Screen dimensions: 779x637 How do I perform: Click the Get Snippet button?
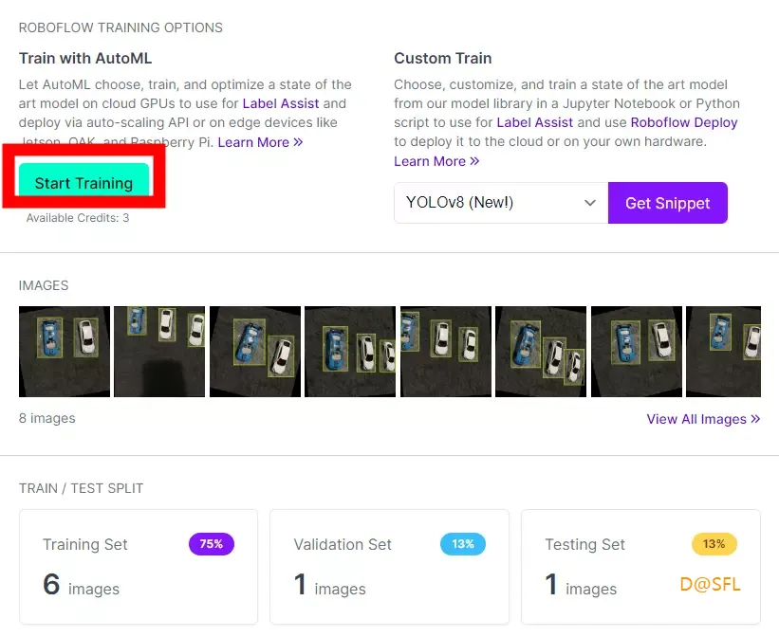(668, 203)
